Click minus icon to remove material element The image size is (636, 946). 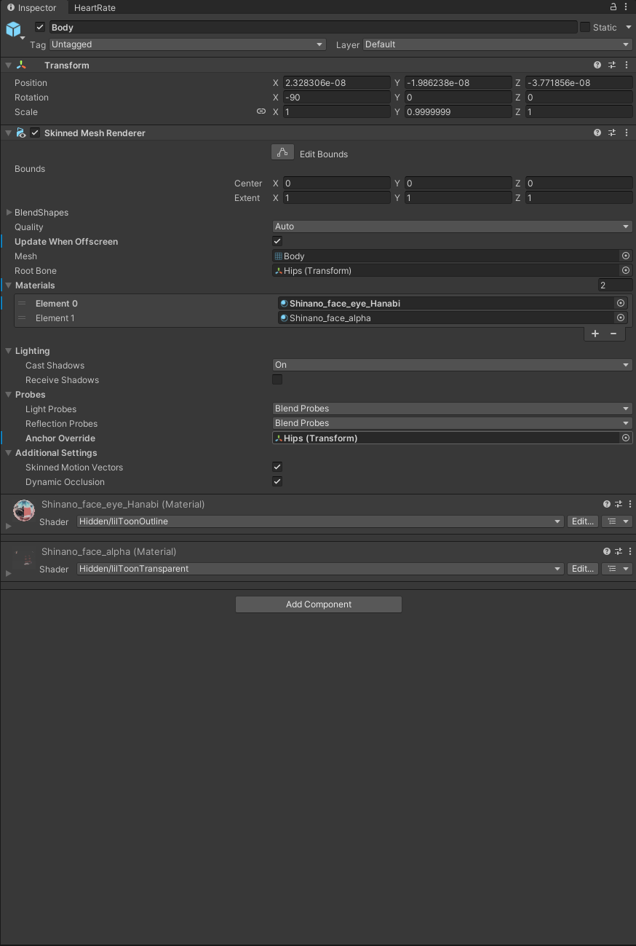click(613, 334)
